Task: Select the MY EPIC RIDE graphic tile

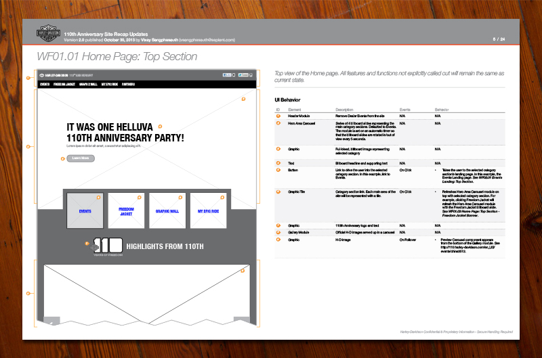Action: (209, 210)
